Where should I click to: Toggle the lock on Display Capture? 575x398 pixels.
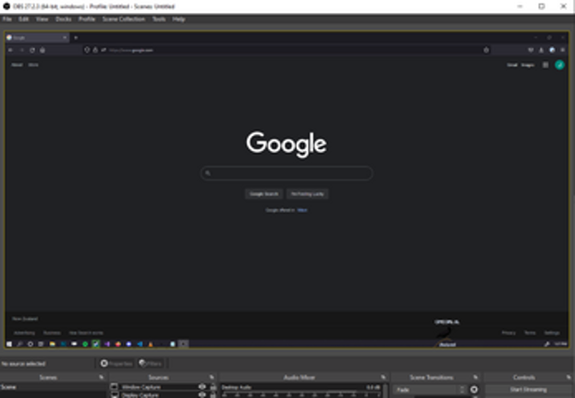(x=213, y=395)
